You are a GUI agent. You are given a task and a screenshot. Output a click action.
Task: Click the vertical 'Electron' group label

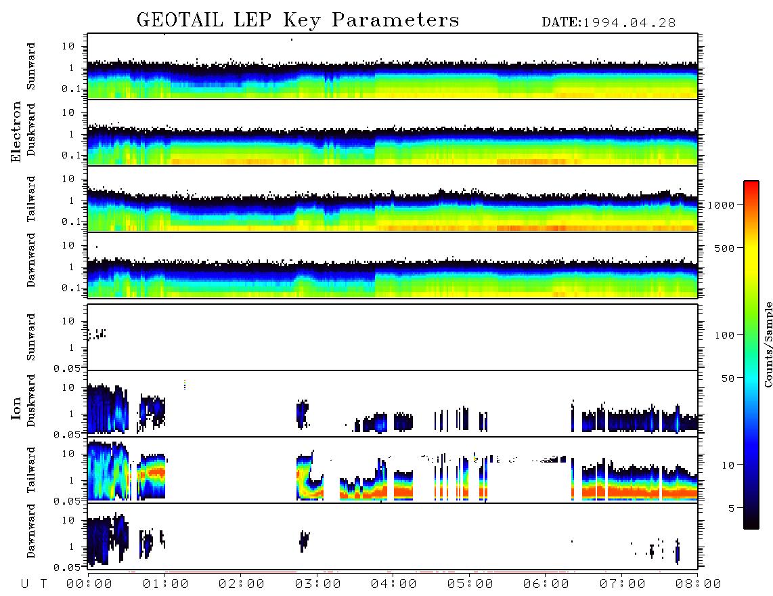16,131
